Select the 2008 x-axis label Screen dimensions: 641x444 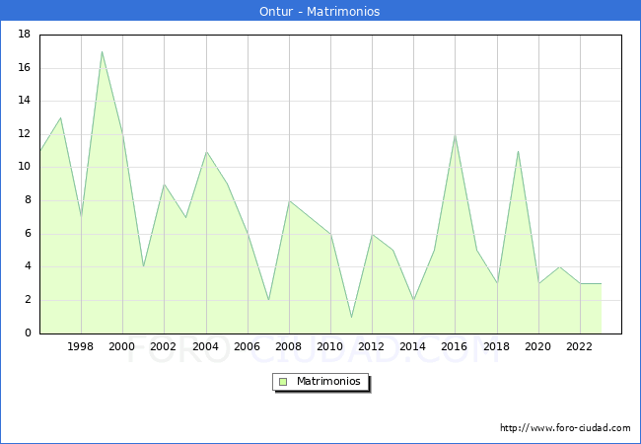289,346
